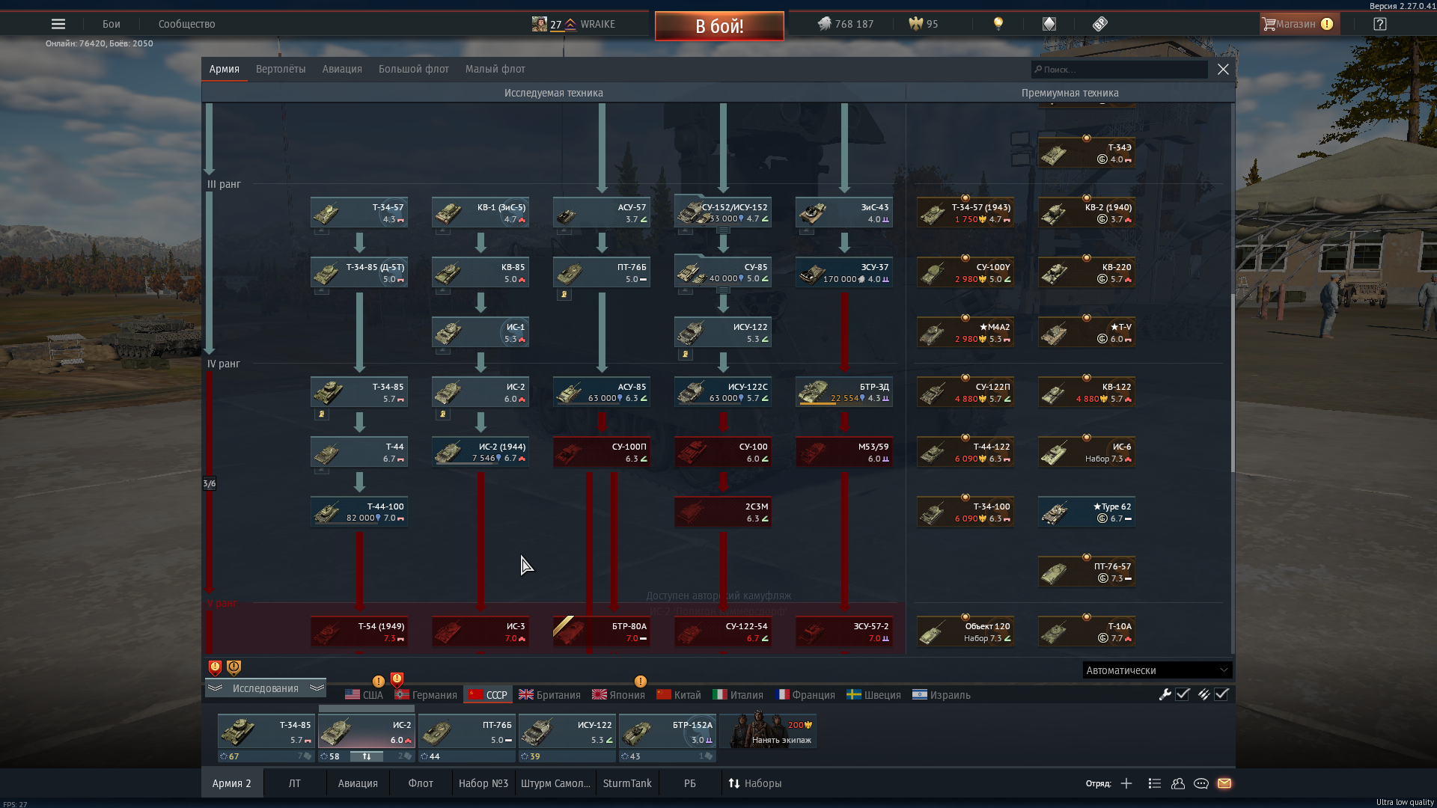Select the Т-44-100 tank card

pos(359,512)
